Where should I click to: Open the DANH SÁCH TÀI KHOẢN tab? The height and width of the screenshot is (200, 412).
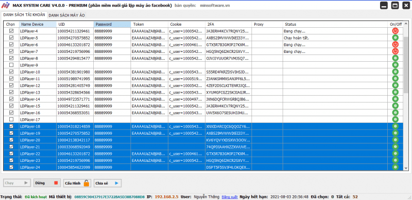click(x=24, y=15)
